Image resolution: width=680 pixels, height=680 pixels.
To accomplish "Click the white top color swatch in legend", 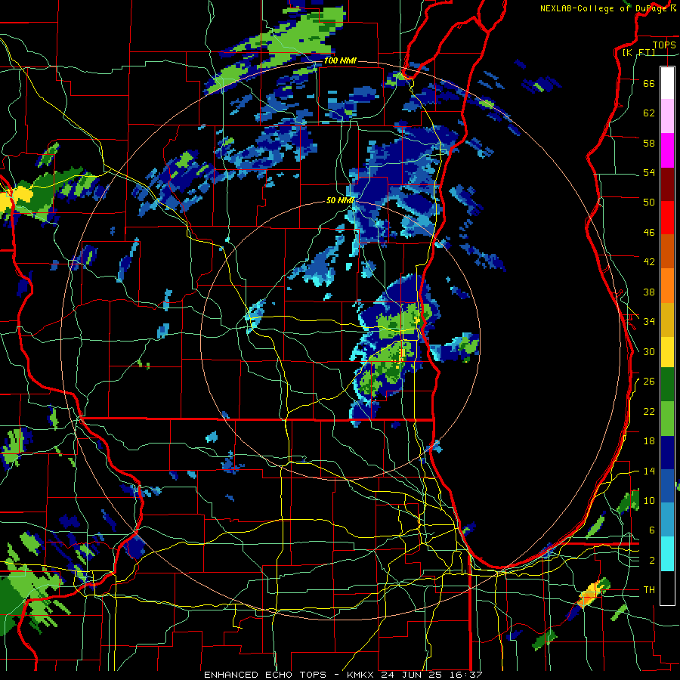I will point(667,83).
